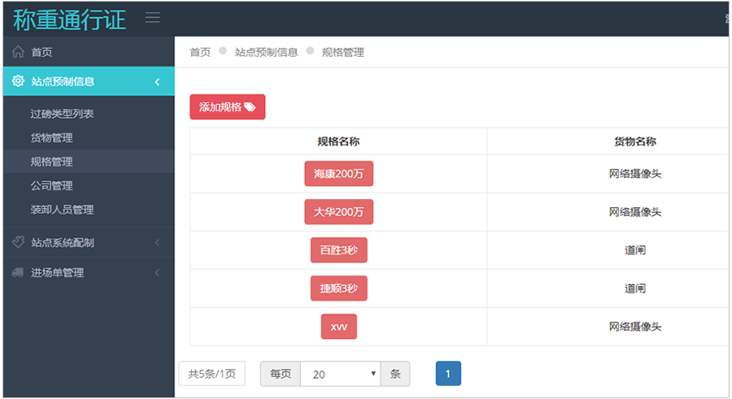This screenshot has width=732, height=399.
Task: Collapse the 站点预制信息 chevron
Action: coord(157,82)
